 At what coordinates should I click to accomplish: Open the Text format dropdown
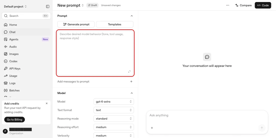pyautogui.click(x=114, y=110)
